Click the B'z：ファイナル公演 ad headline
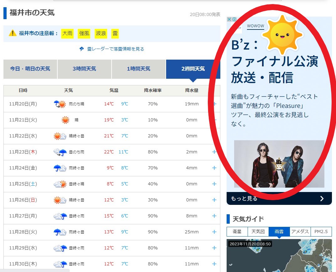Image resolution: width=336 pixels, height=272 pixels. [275, 61]
